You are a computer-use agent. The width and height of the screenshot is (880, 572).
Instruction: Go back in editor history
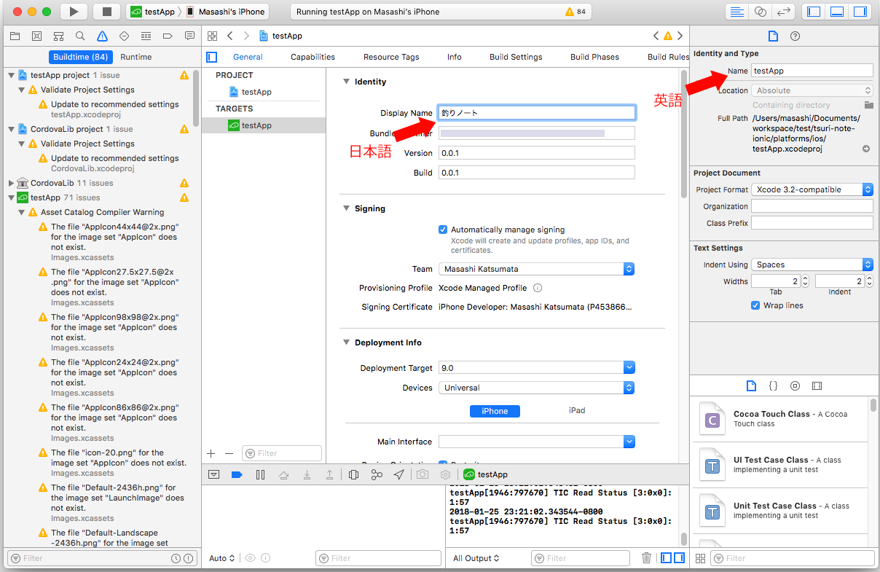pyautogui.click(x=230, y=36)
